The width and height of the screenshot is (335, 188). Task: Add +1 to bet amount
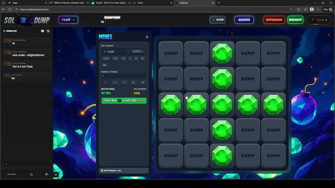coord(130,58)
